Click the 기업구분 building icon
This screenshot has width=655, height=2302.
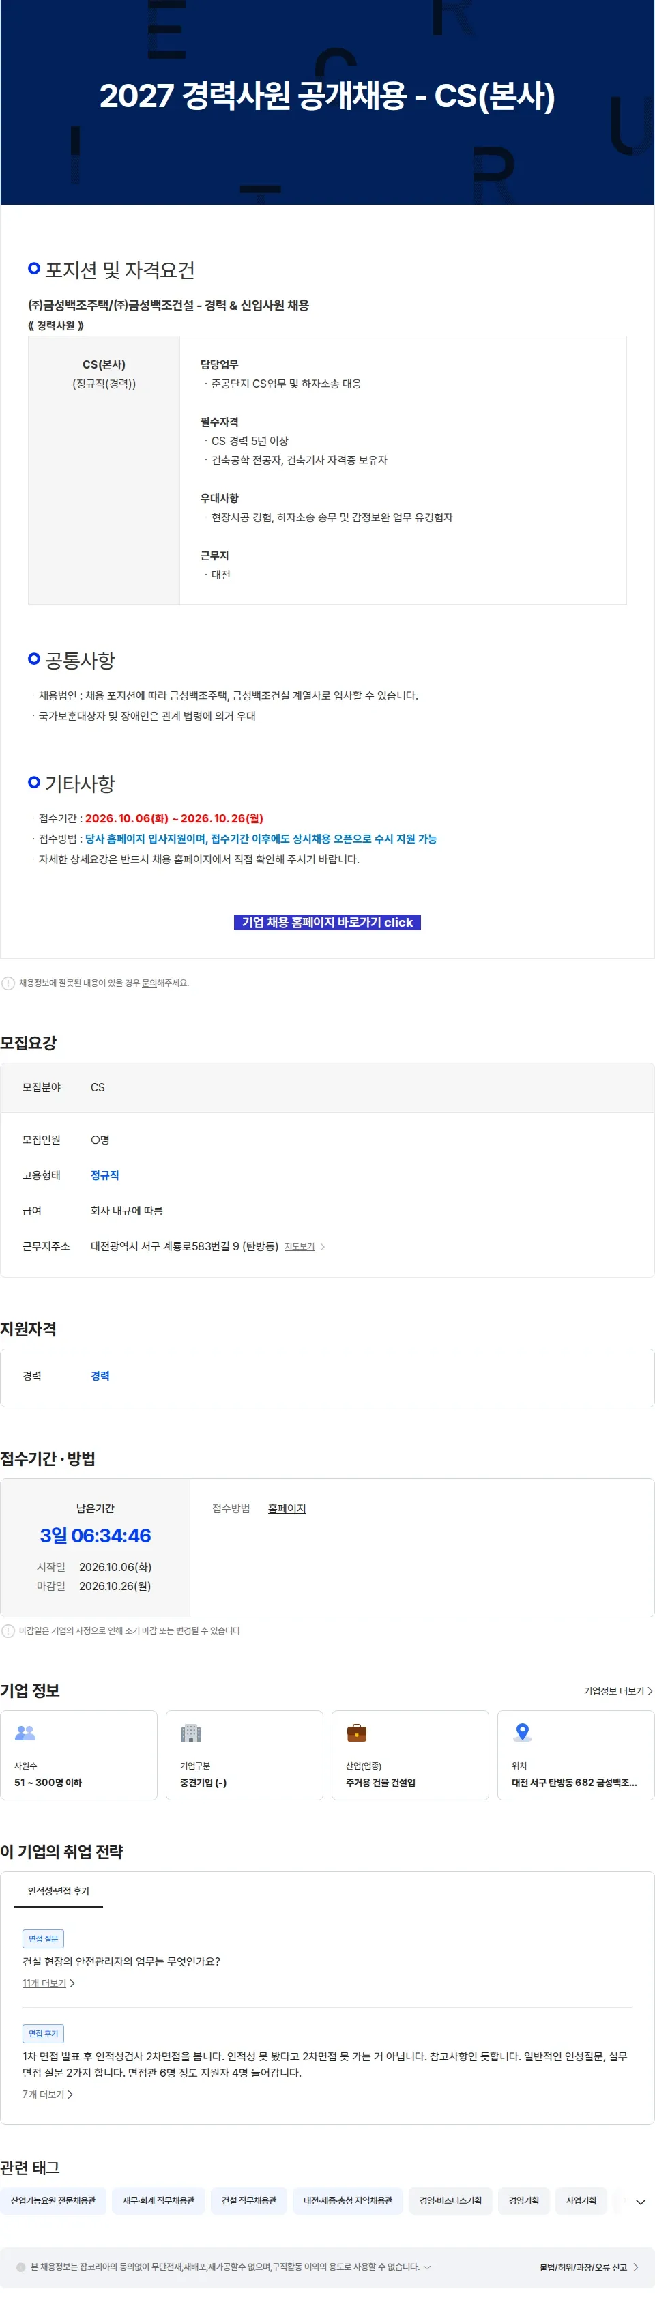point(191,1733)
